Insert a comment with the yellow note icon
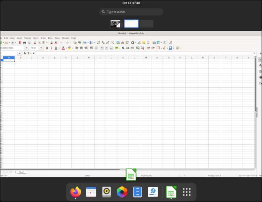 (144, 42)
